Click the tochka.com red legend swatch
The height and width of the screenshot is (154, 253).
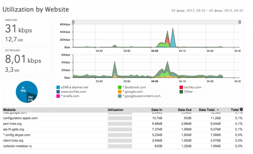(181, 87)
